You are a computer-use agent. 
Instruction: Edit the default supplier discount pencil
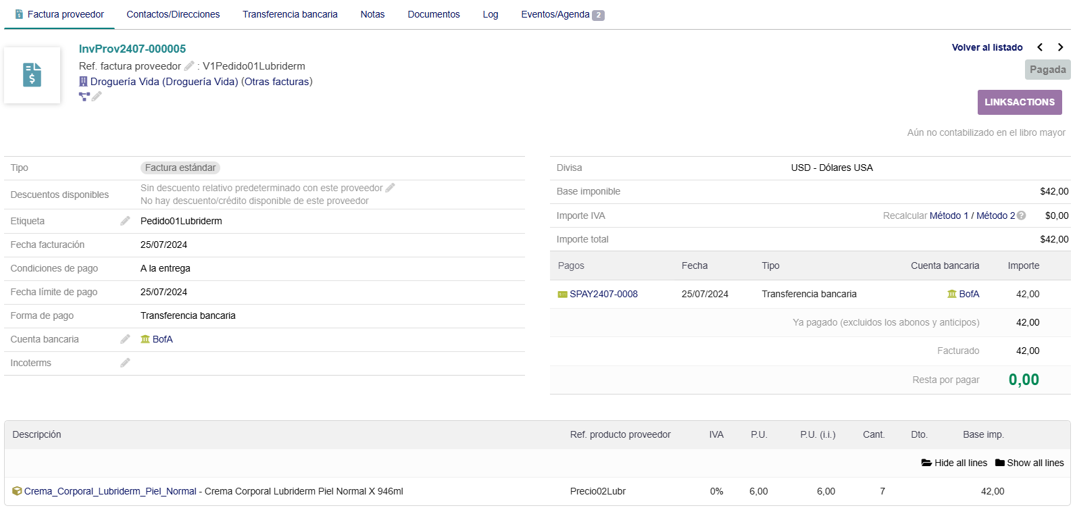click(390, 188)
